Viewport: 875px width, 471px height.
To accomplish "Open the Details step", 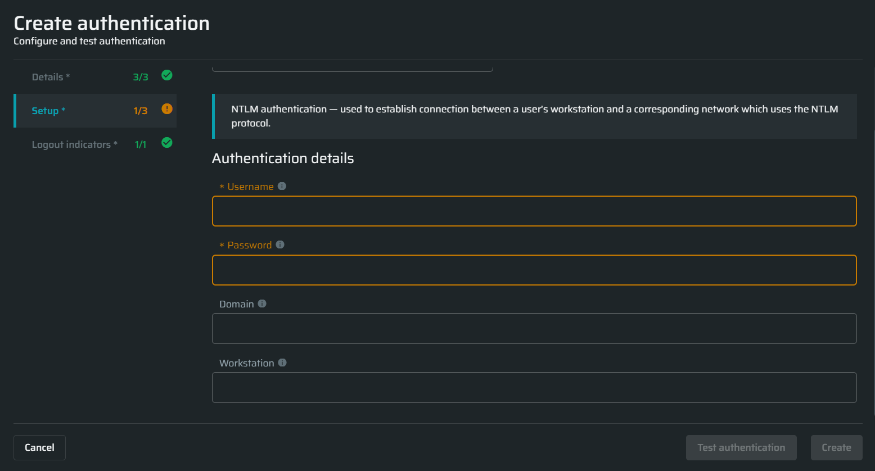I will click(x=51, y=77).
